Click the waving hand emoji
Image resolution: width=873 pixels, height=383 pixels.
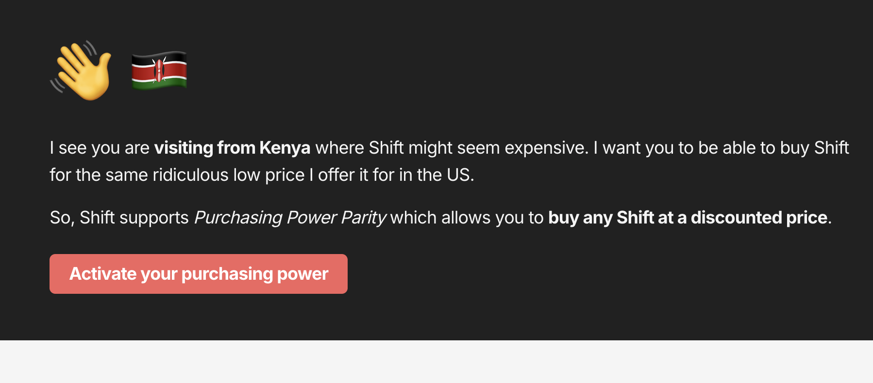[81, 71]
